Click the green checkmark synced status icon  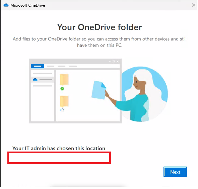pyautogui.click(x=62, y=89)
